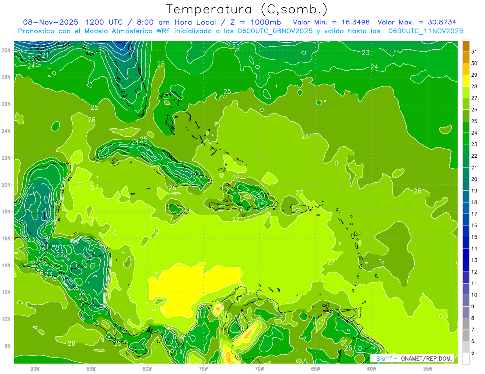Click the '85W' longitude axis label
The image size is (485, 374).
pos(91,369)
